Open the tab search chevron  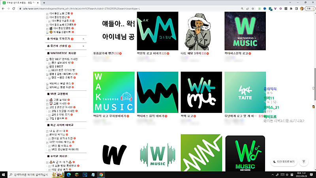290,2
